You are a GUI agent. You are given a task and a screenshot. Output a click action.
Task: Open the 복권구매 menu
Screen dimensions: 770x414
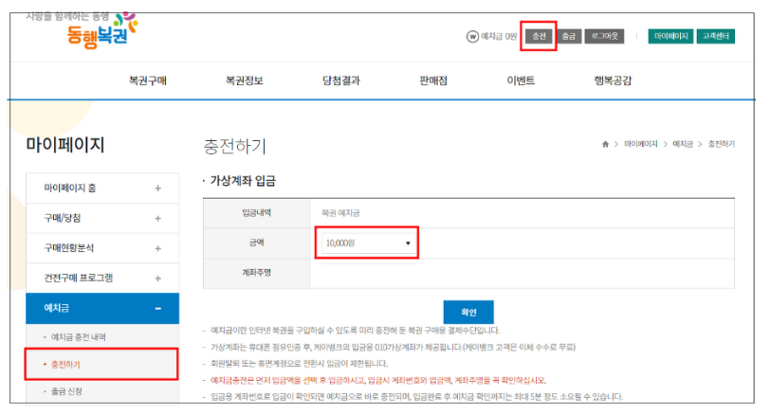148,81
